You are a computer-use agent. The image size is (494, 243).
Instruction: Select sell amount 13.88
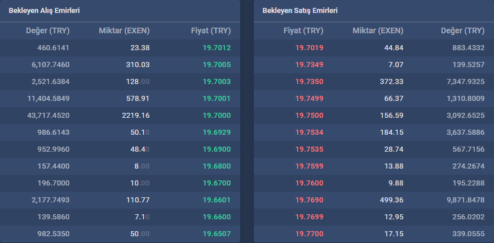tap(394, 166)
